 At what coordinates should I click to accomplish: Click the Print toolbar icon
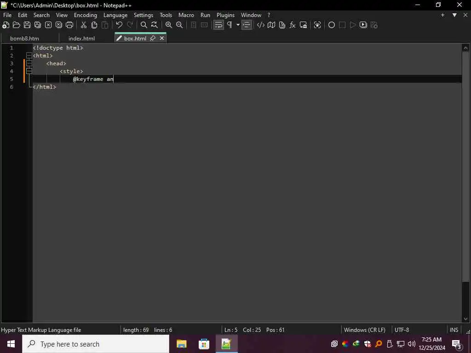click(69, 25)
